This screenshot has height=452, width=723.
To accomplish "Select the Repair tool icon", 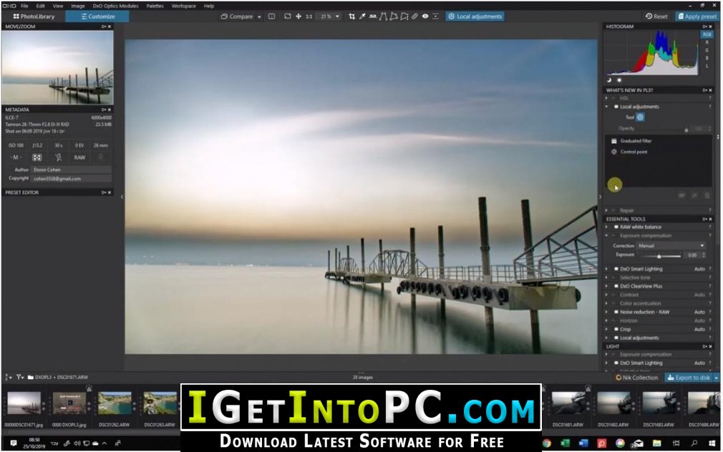I will (x=415, y=16).
